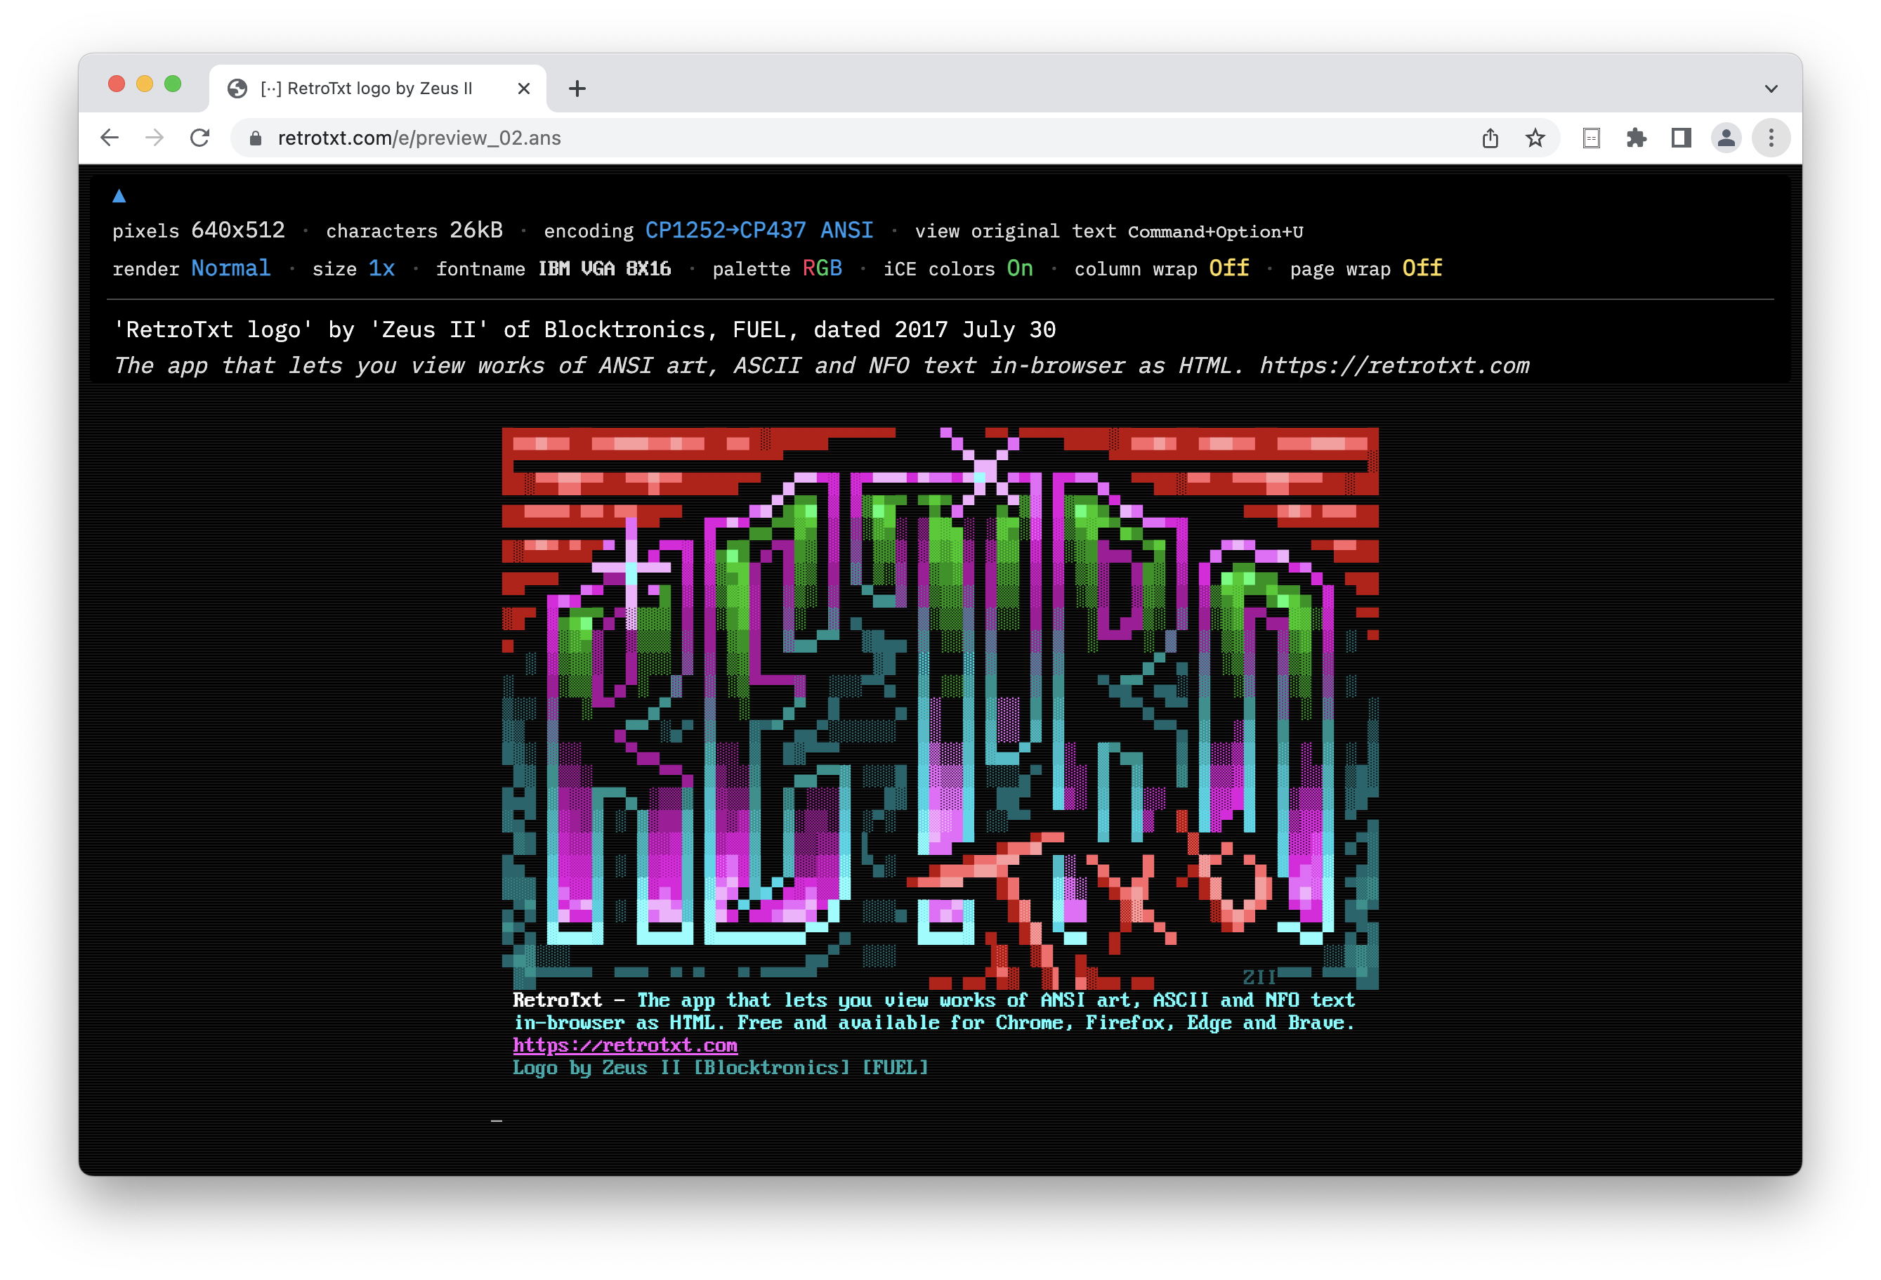Click the RetroTxt ANSI logo artwork

[940, 708]
